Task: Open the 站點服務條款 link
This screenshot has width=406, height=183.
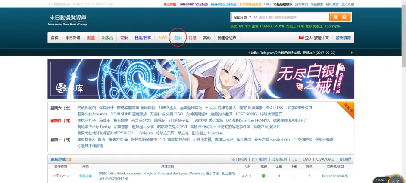Action: pos(283,4)
